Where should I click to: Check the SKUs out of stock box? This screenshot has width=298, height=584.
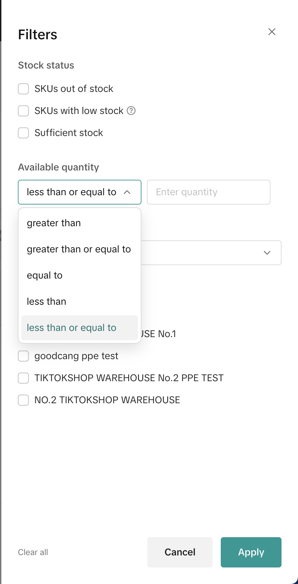point(23,89)
